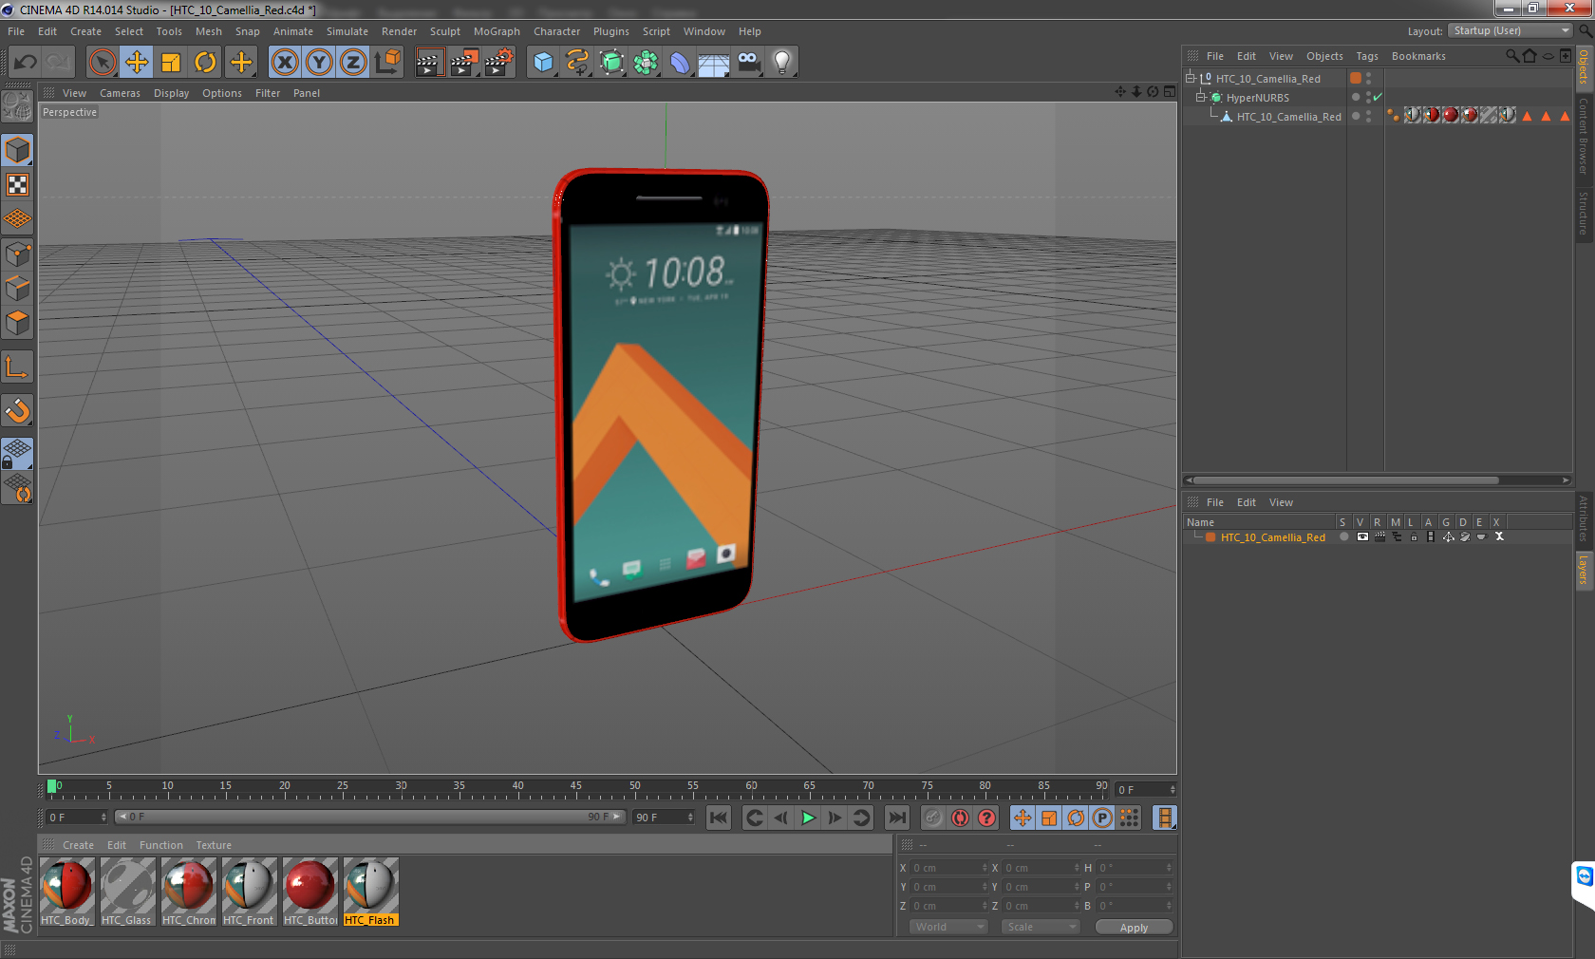This screenshot has height=959, width=1595.
Task: Collapse the HyperNURBS tree node
Action: [1200, 97]
